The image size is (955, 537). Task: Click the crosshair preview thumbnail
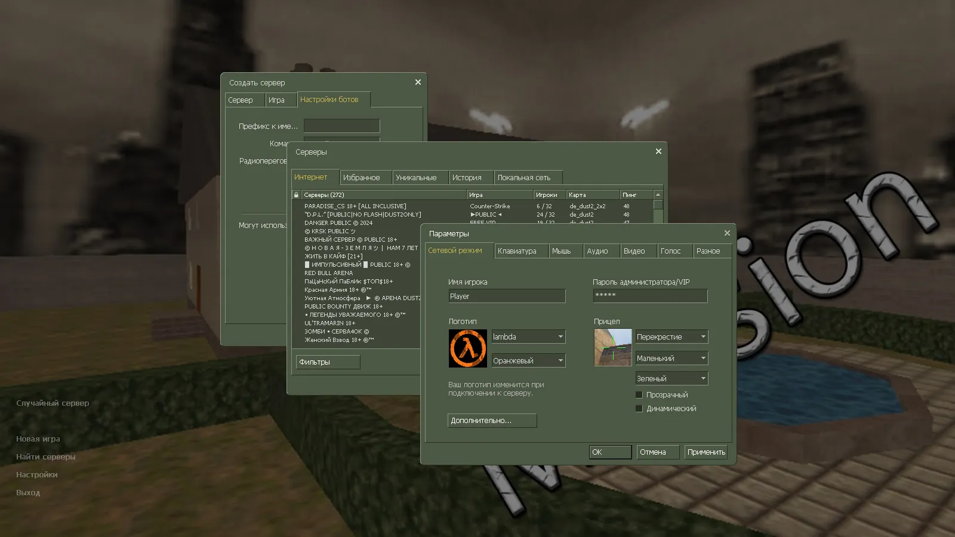(x=612, y=347)
